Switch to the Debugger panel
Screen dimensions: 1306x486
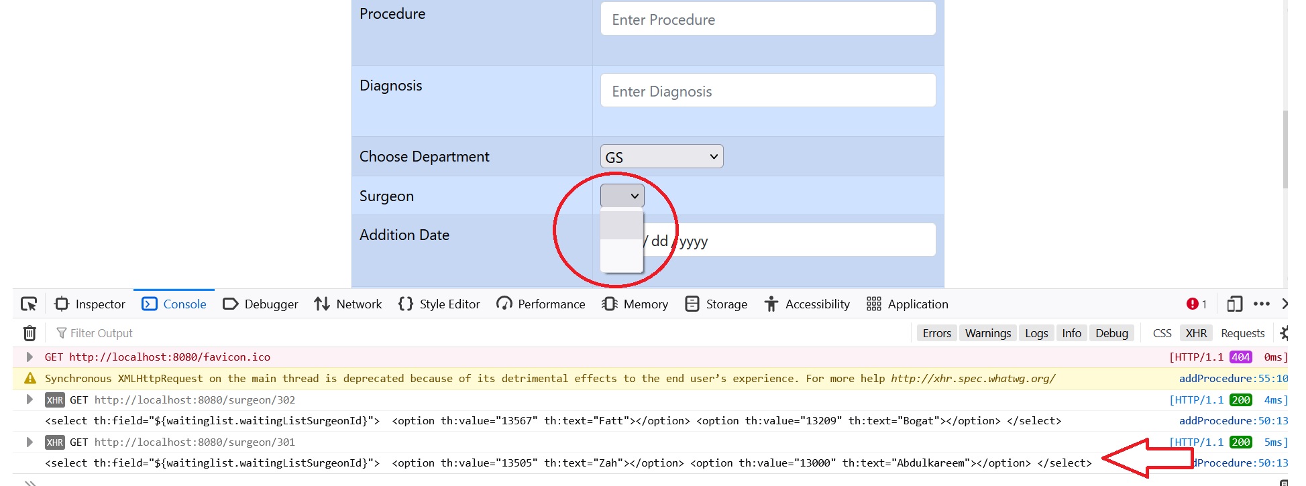tap(260, 304)
